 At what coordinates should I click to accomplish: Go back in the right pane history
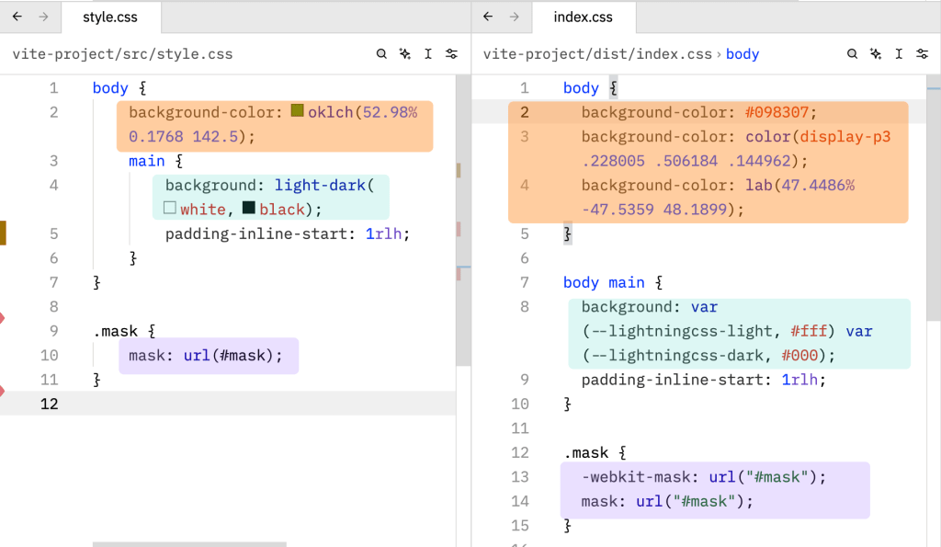488,17
